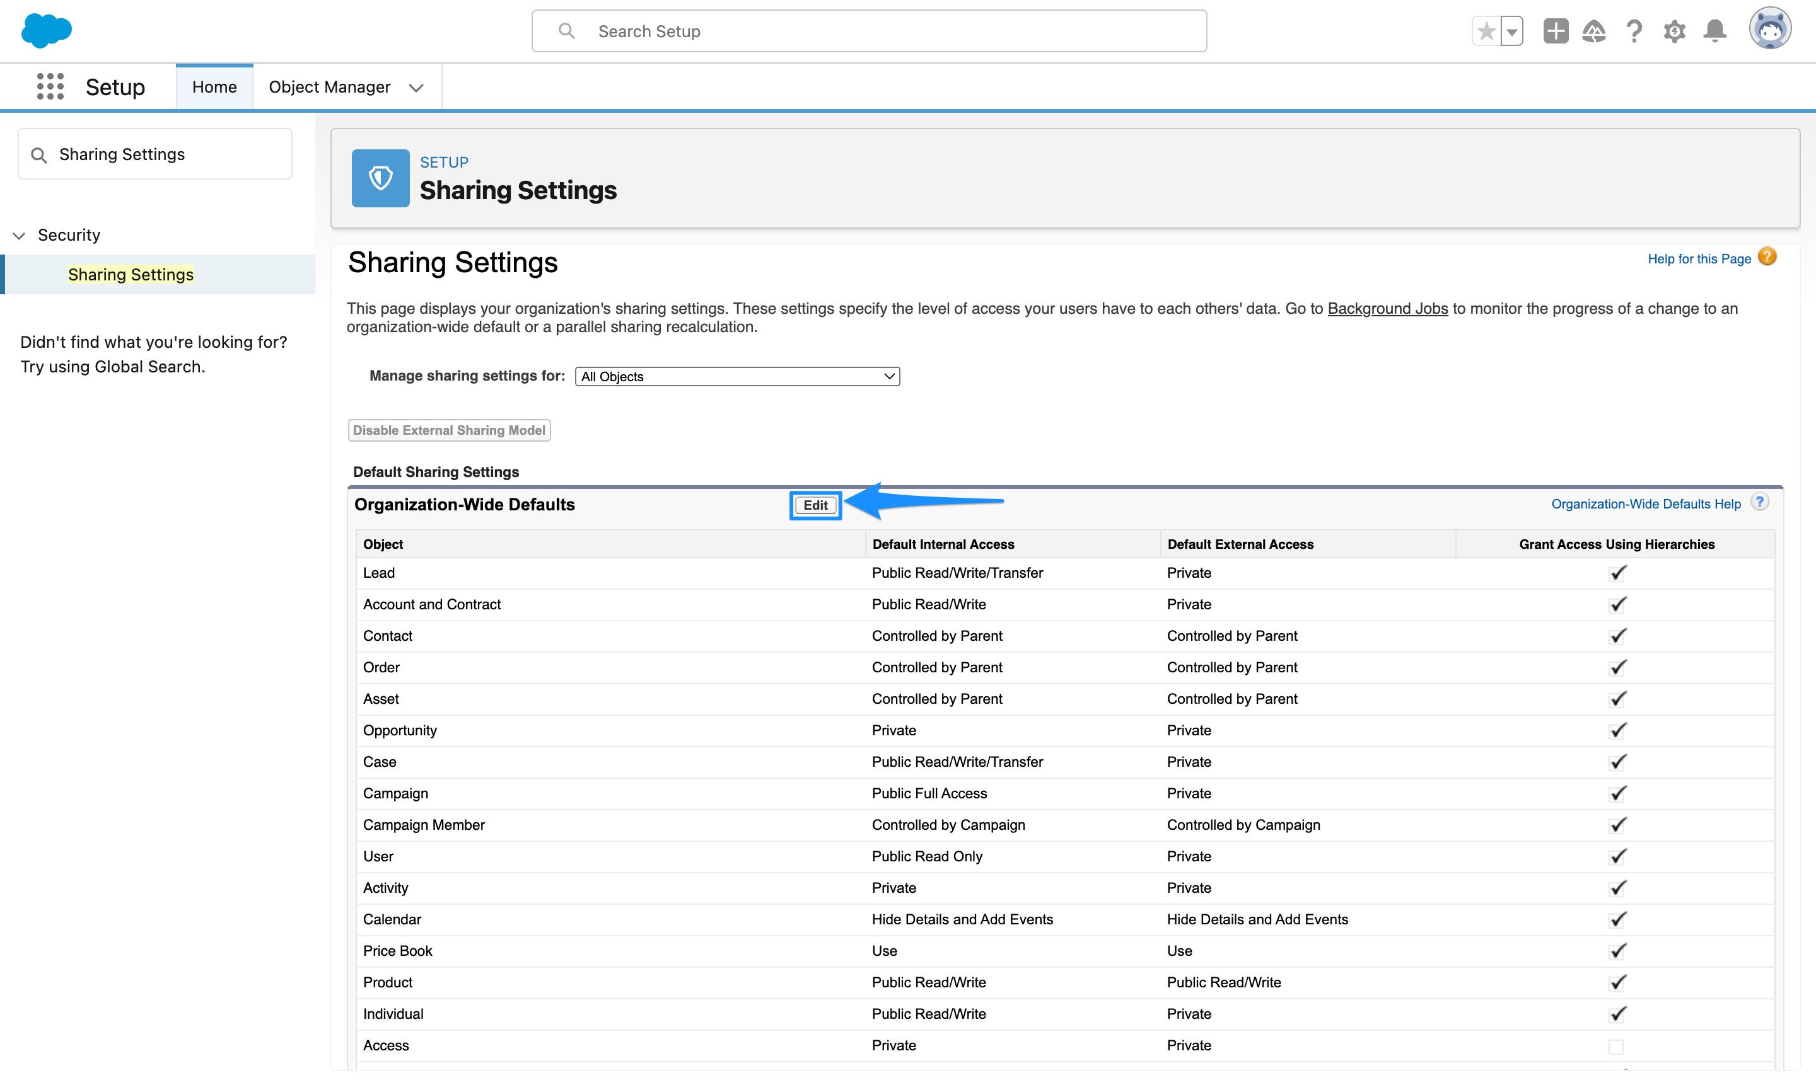Edit the Organization-Wide Defaults
Screen dimensions: 1816x1085
click(x=815, y=505)
